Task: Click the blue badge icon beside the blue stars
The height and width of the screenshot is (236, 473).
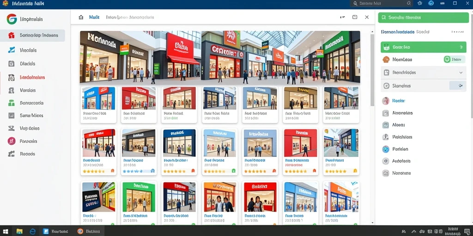Action: click(x=152, y=171)
